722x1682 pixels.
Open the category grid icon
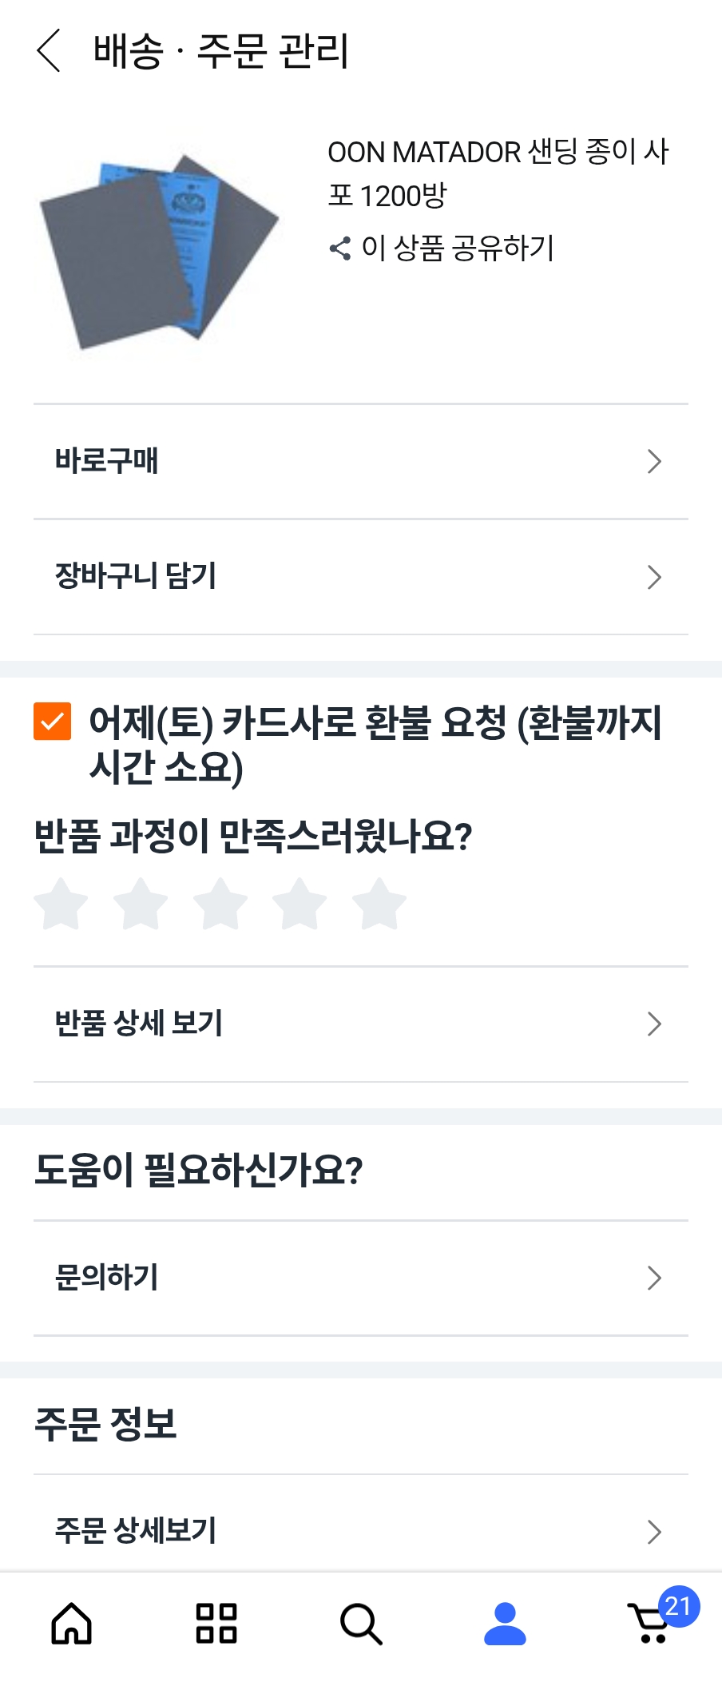tap(216, 1624)
